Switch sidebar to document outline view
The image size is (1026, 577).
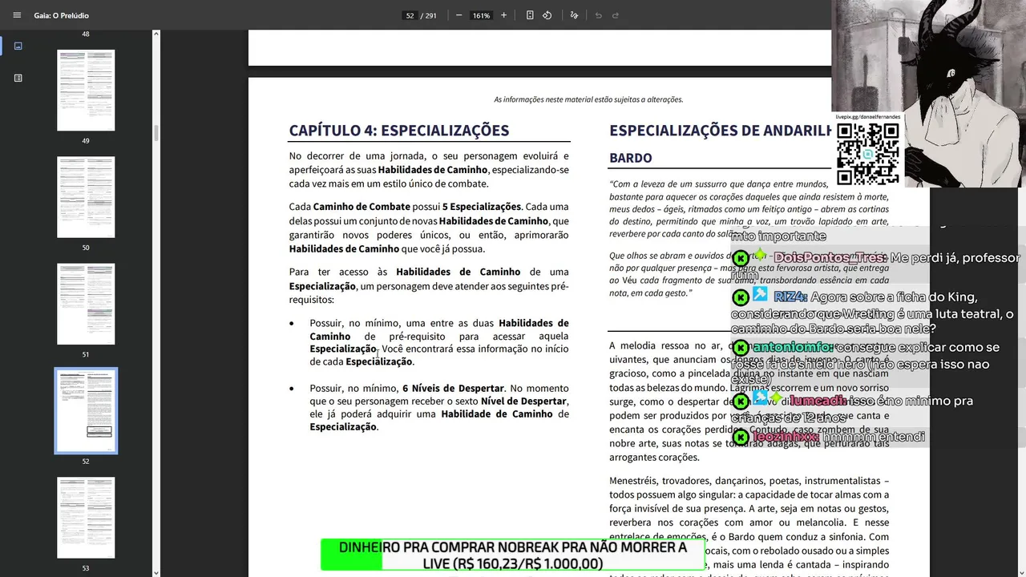pos(18,78)
